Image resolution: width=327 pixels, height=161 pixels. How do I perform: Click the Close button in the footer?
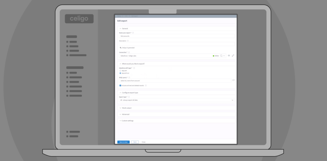143,142
